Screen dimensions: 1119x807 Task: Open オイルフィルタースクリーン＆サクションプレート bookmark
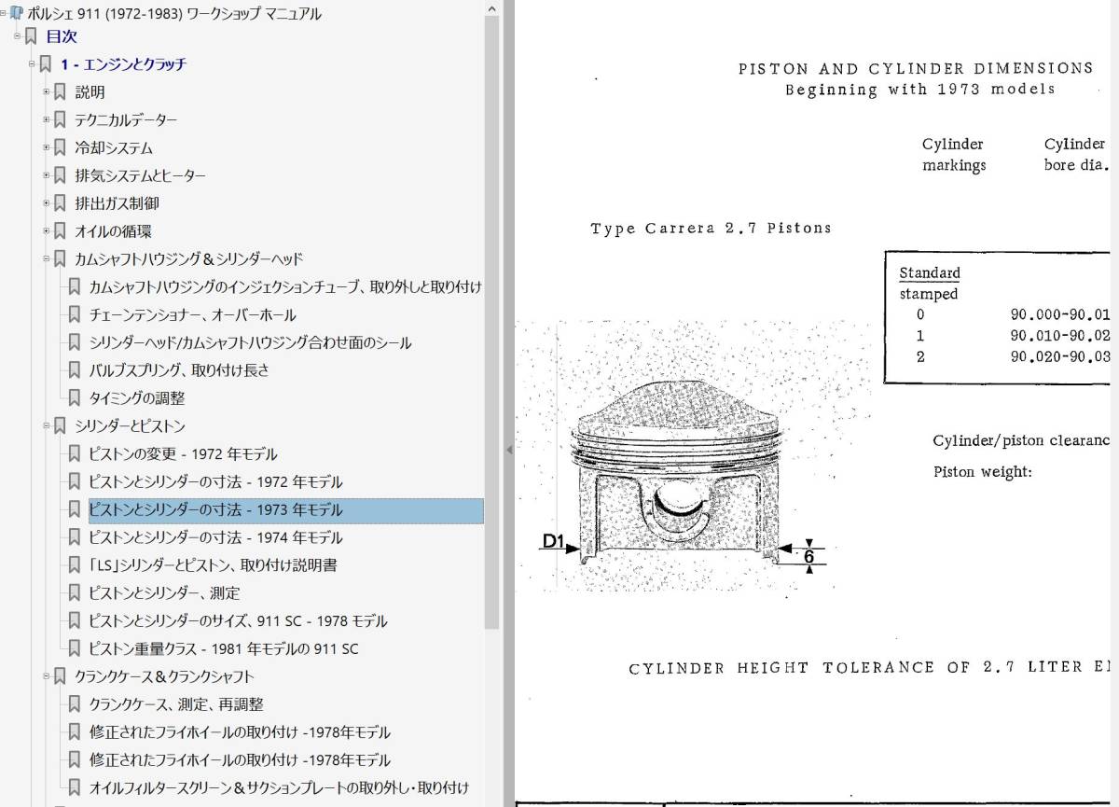pyautogui.click(x=279, y=788)
